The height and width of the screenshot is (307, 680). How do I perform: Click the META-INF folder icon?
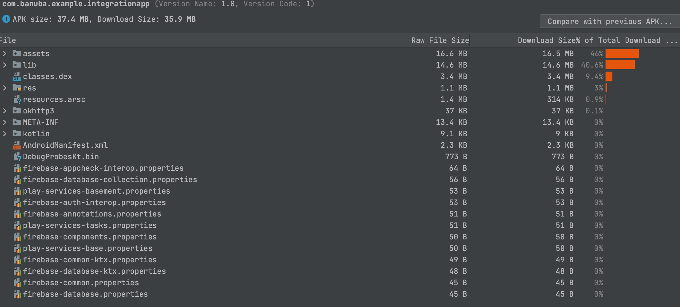coord(17,122)
